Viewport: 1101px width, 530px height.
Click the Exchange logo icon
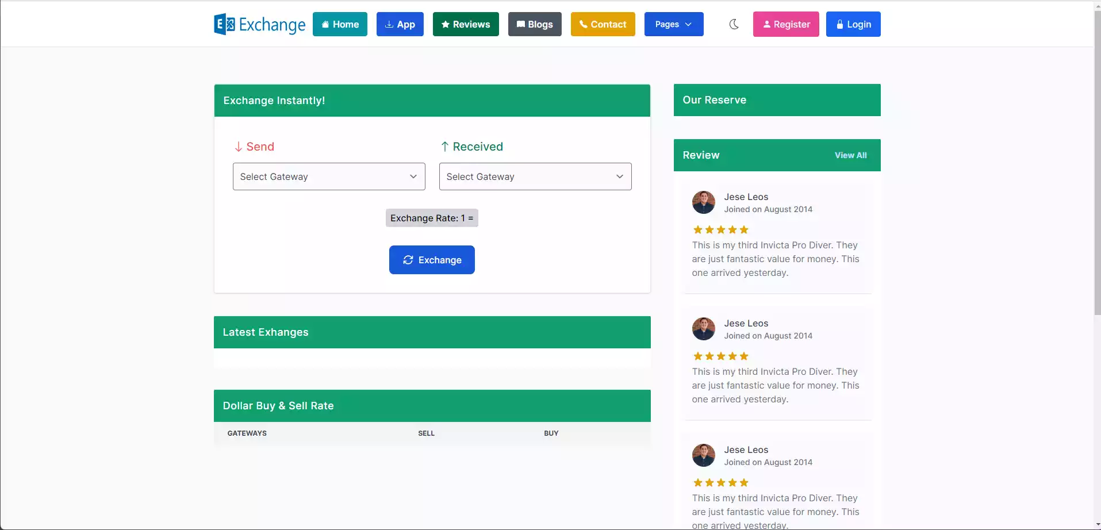[224, 24]
